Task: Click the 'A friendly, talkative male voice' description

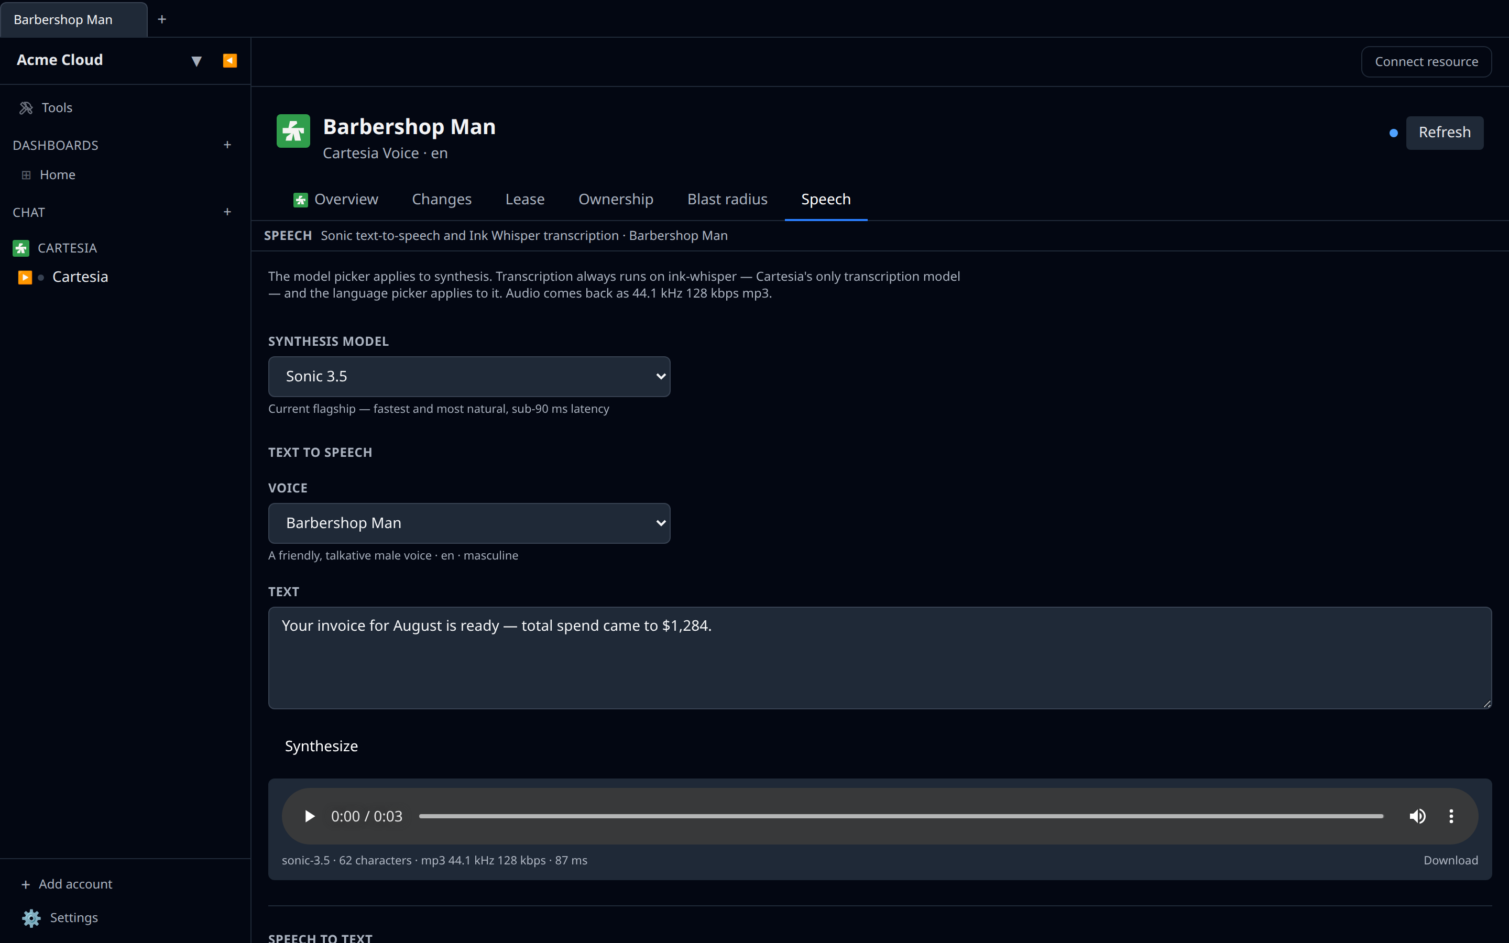Action: point(393,555)
